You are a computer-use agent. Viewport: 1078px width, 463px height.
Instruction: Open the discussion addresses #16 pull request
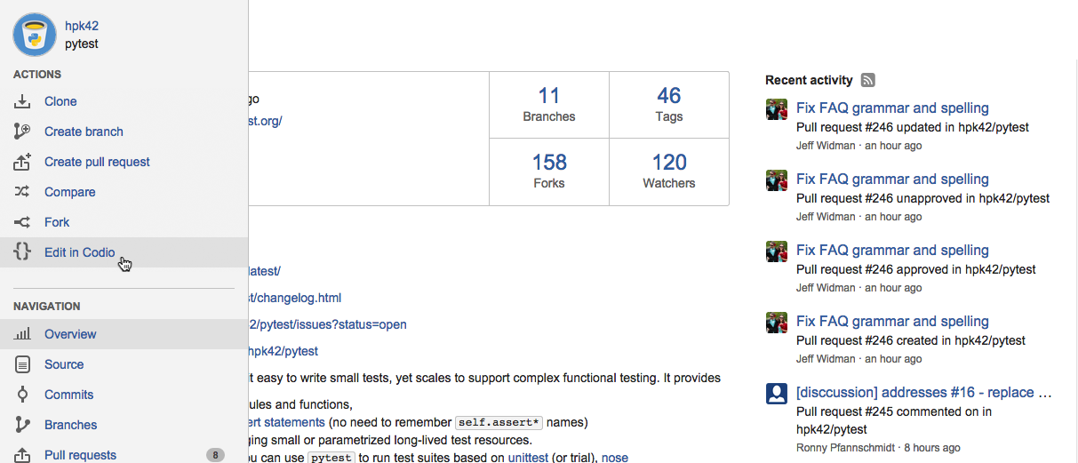click(924, 393)
